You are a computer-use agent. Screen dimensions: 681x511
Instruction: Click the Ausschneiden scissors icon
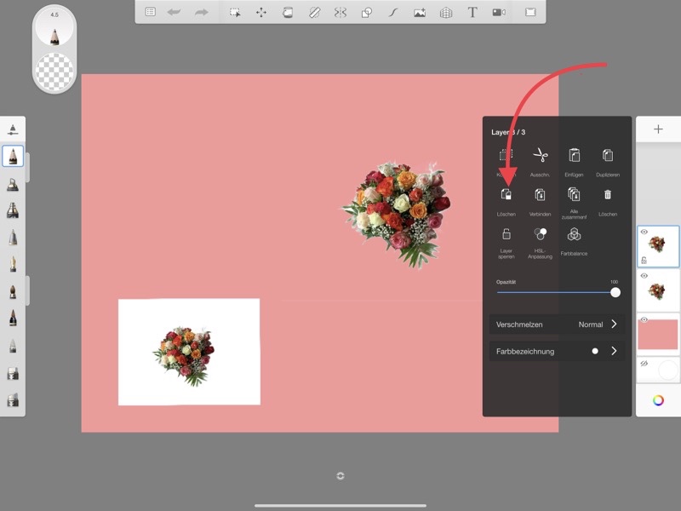[x=540, y=156]
